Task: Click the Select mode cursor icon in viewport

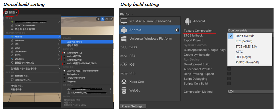Action: [x=99, y=19]
